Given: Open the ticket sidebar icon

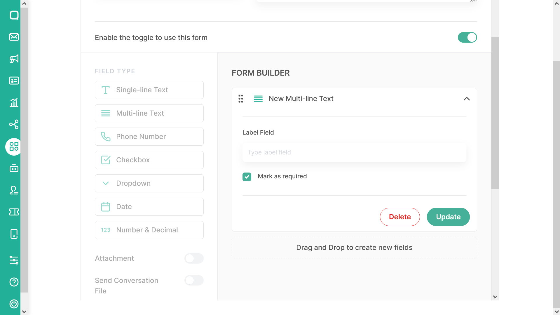Looking at the screenshot, I should coord(14,212).
